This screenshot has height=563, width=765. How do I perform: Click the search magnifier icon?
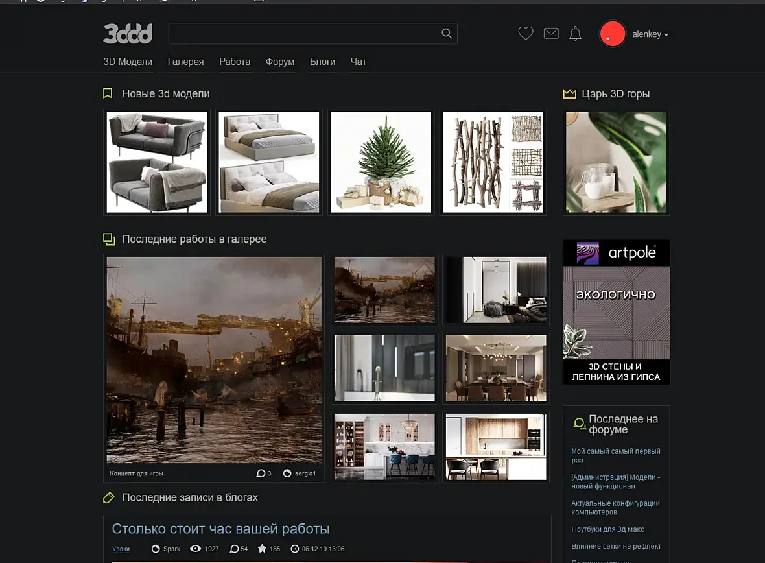click(x=447, y=34)
